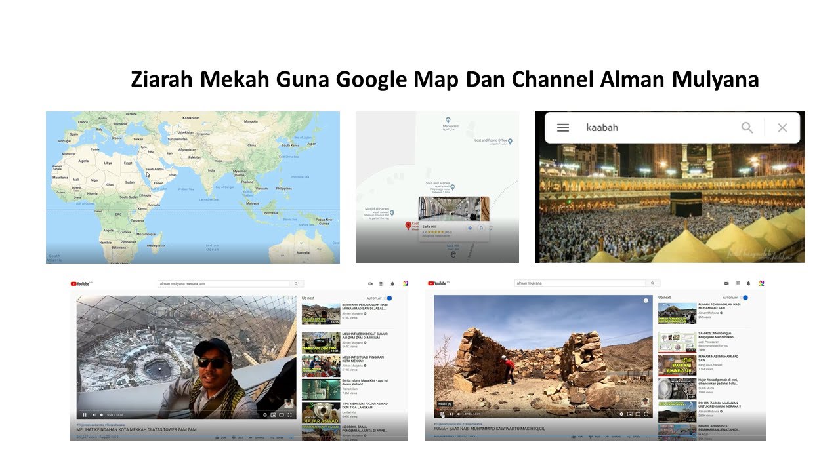Click search button beside 'alman mulyana menara jam'
This screenshot has width=840, height=472.
[296, 284]
